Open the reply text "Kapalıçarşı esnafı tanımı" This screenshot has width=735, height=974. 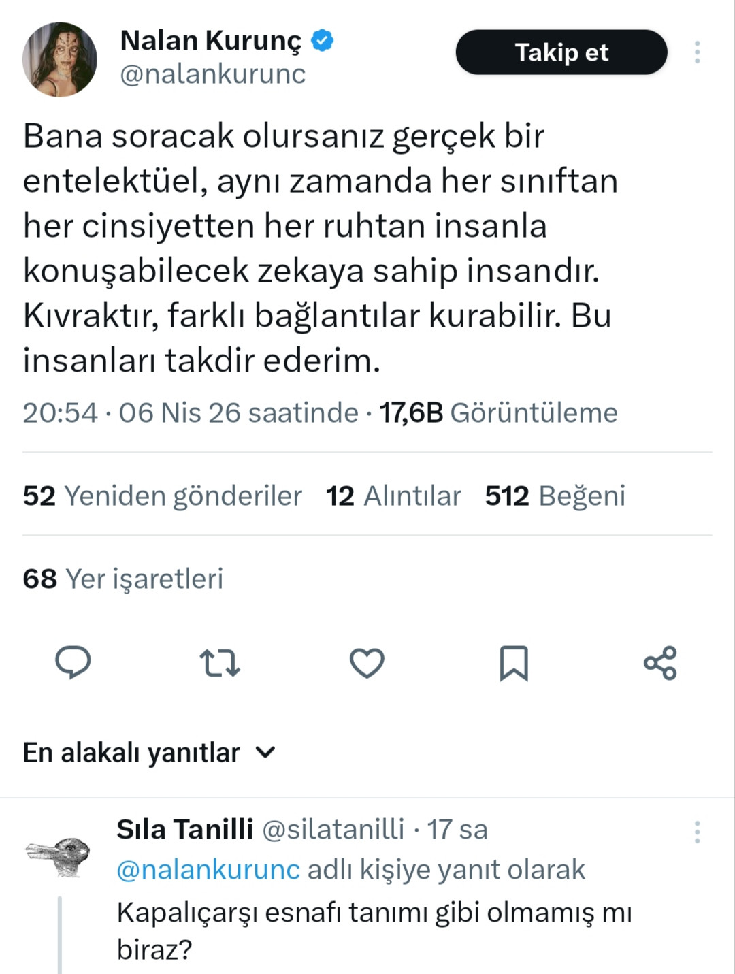(x=374, y=913)
